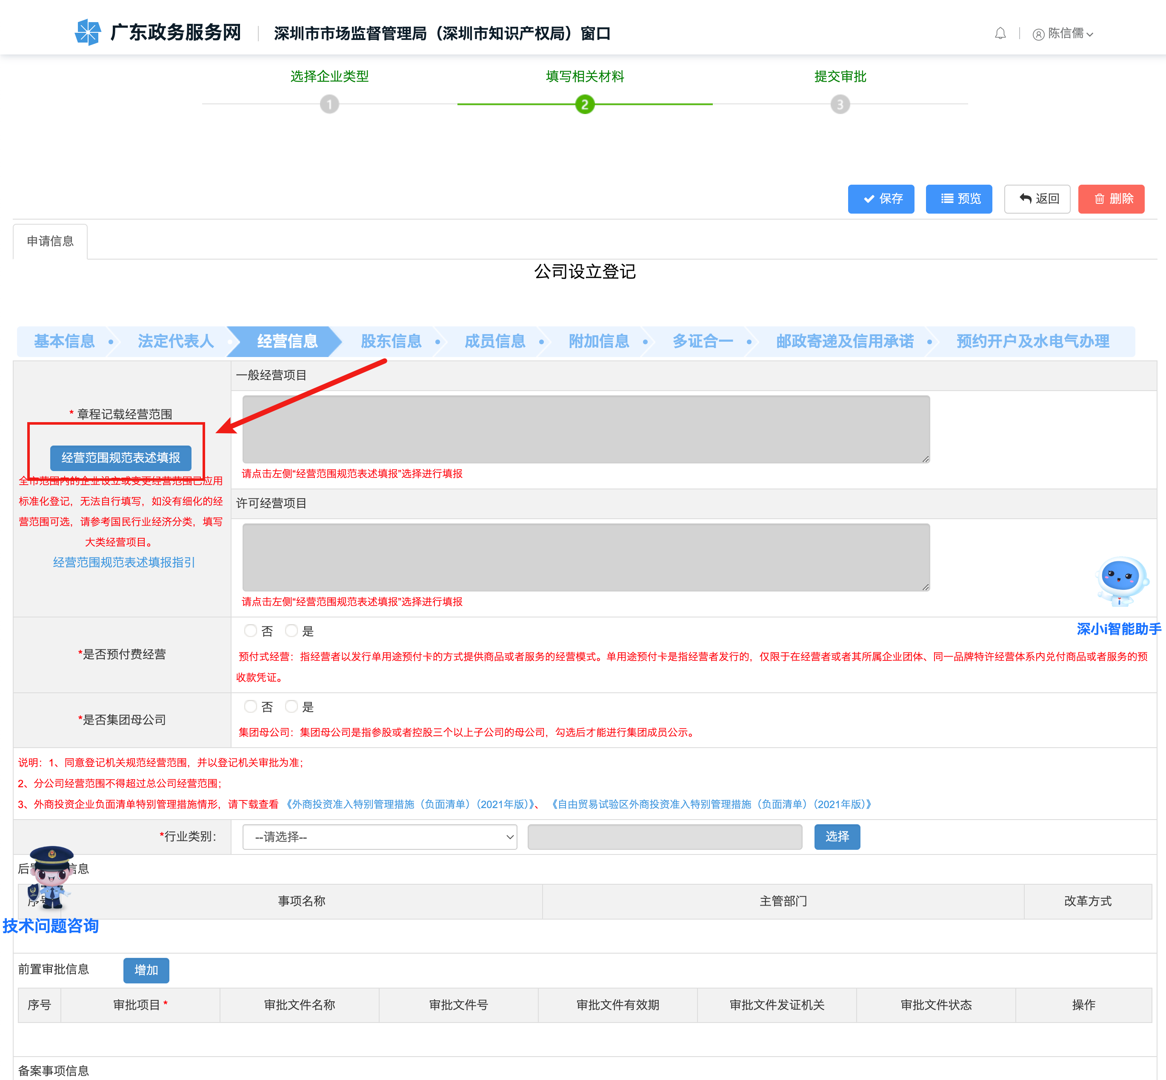
Task: Click the 预览 preview button
Action: coord(958,199)
